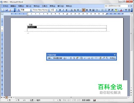Increase paragraph indent
The image size is (134, 103).
click(x=112, y=10)
